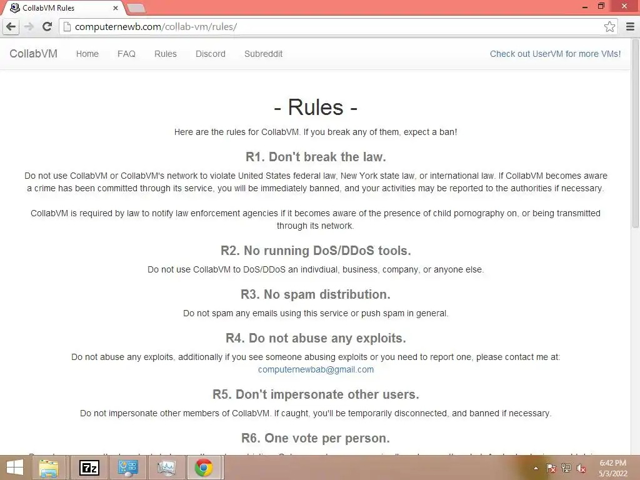Follow the Check out UserVM link

click(555, 54)
